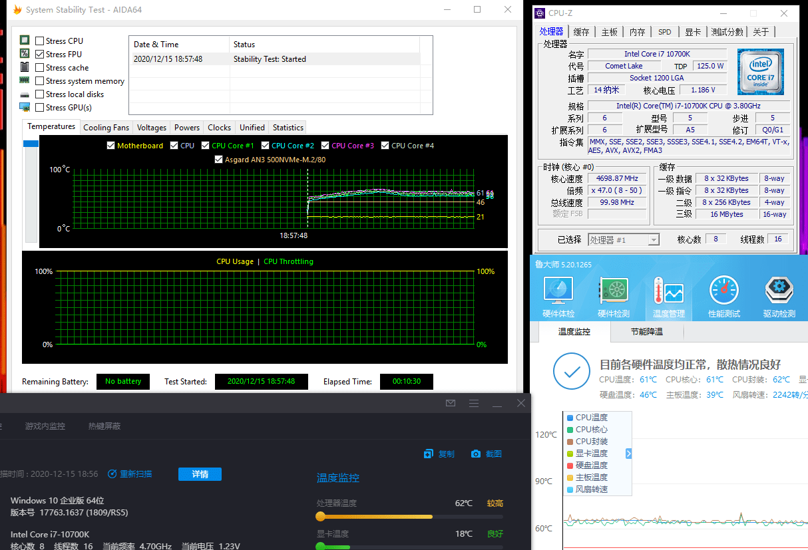Click the 处理器温度 progress bar

point(409,517)
